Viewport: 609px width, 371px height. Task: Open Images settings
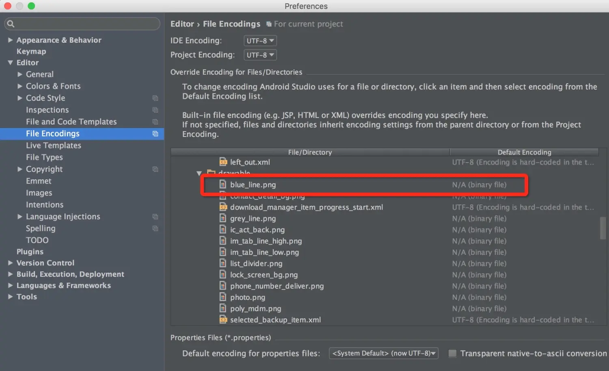coord(39,193)
